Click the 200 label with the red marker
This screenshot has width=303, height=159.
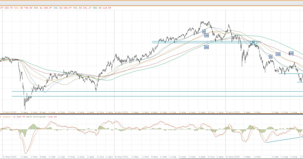click(x=291, y=53)
